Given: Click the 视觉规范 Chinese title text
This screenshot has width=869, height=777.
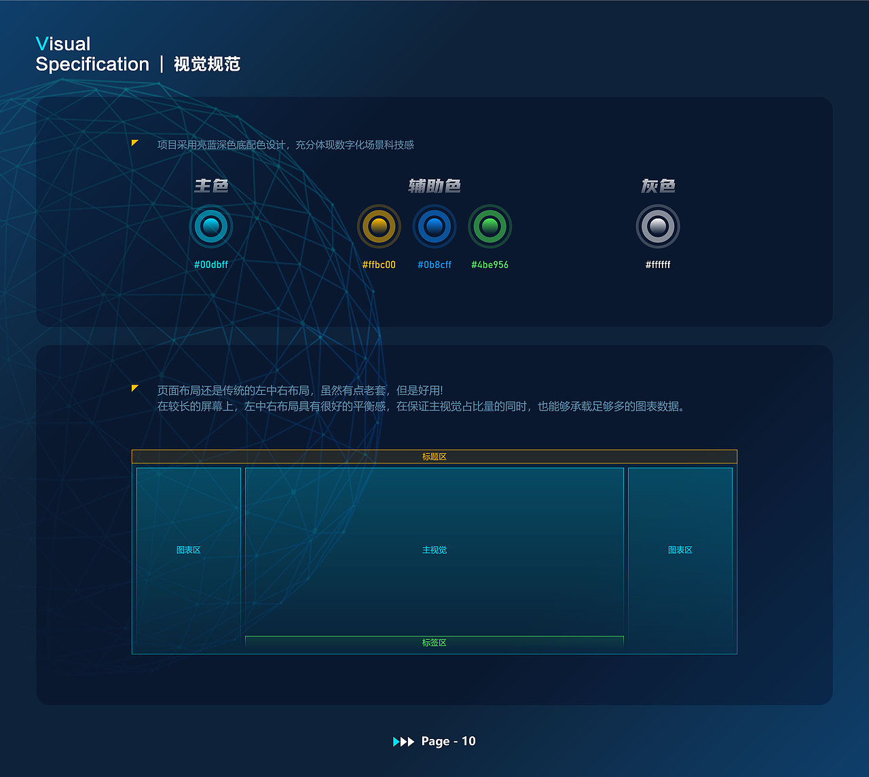Looking at the screenshot, I should coord(207,64).
